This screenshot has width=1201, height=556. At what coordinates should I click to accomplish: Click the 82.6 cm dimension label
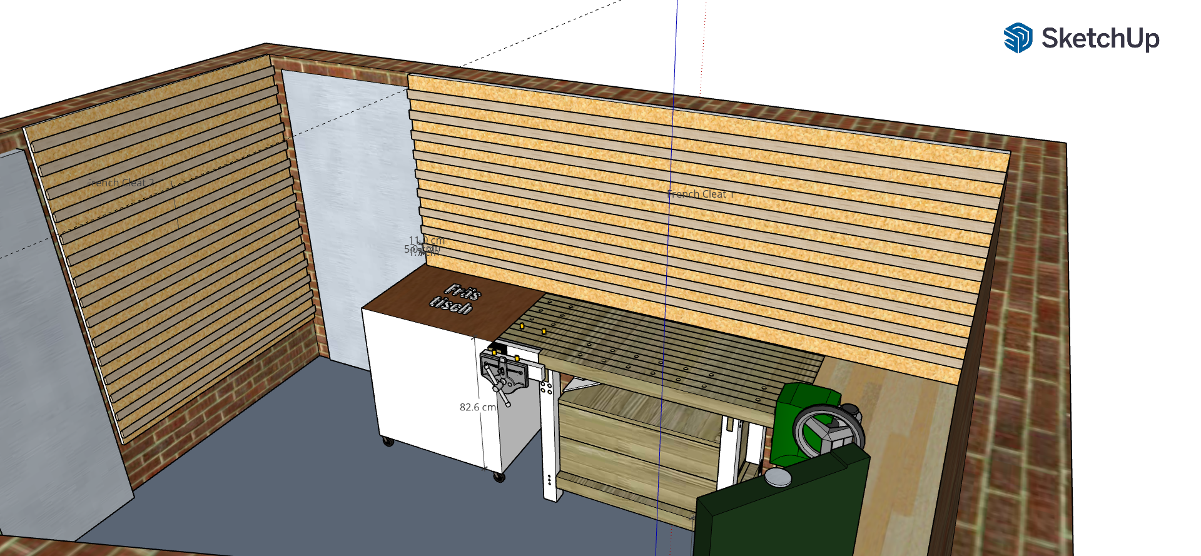pos(477,407)
